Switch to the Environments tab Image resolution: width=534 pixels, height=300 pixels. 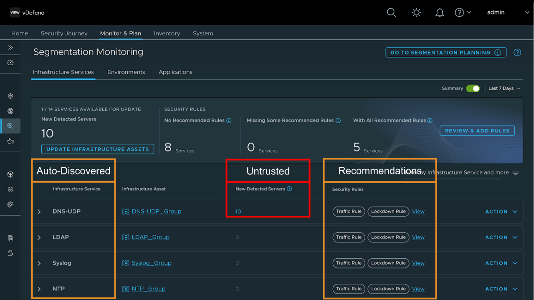click(126, 72)
